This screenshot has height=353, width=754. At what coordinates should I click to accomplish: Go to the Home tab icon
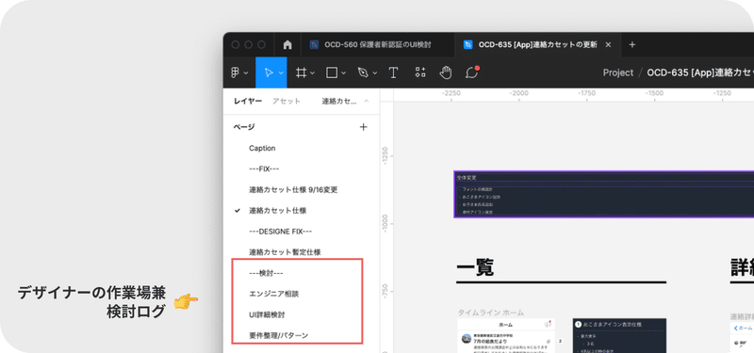tap(287, 44)
